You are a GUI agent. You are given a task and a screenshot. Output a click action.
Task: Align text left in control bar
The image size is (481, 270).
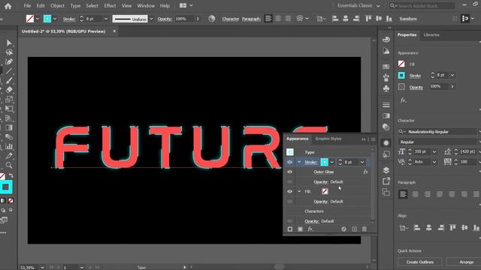coord(268,19)
